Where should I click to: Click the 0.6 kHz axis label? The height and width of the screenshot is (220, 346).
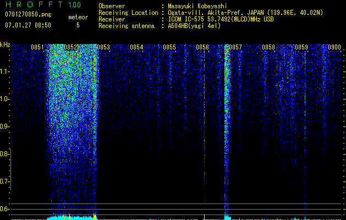(4, 209)
